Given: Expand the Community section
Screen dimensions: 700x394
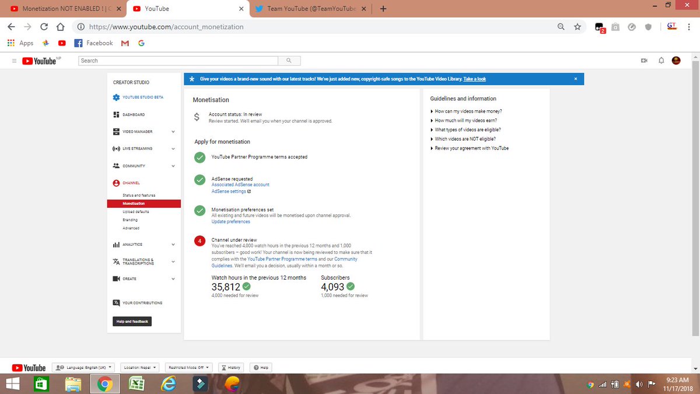Looking at the screenshot, I should point(173,166).
